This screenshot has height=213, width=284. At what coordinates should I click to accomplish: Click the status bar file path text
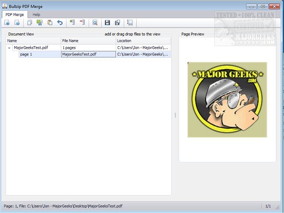[63, 206]
